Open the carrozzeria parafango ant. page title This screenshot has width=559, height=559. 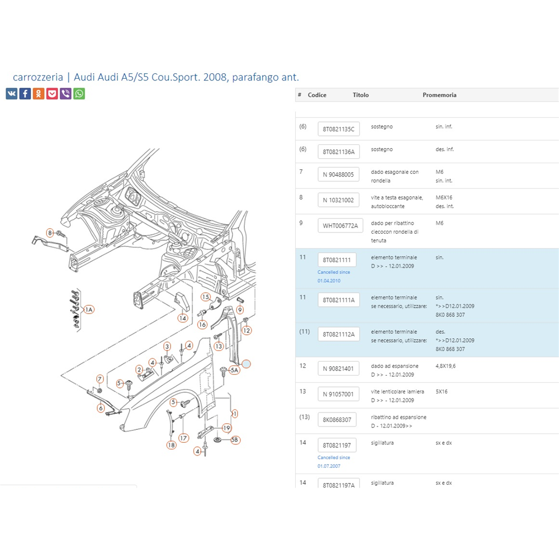(x=159, y=77)
